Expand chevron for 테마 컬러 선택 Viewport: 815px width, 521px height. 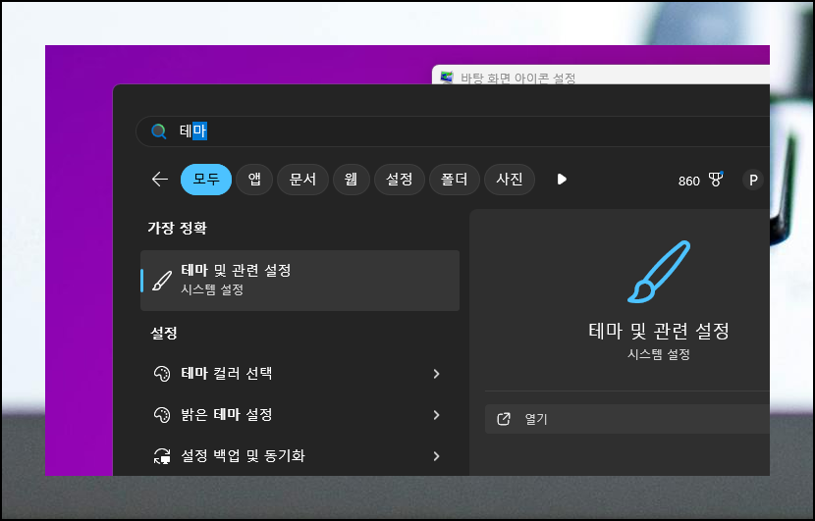(x=437, y=374)
